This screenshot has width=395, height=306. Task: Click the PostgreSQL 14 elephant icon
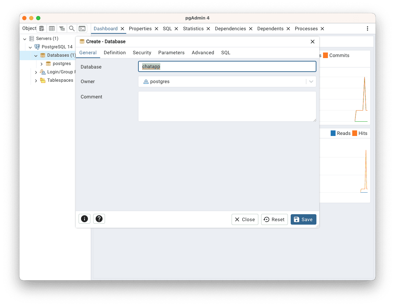tap(37, 47)
